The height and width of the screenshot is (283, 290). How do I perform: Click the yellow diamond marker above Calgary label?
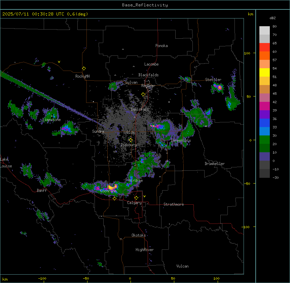point(136,198)
